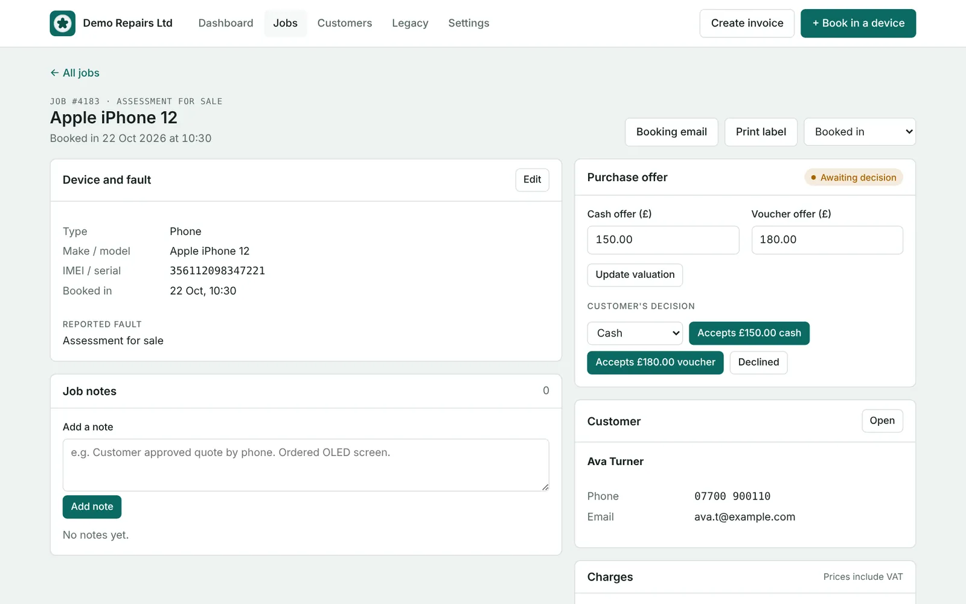Click the textarea resize handle corner
The image size is (966, 604).
(545, 487)
